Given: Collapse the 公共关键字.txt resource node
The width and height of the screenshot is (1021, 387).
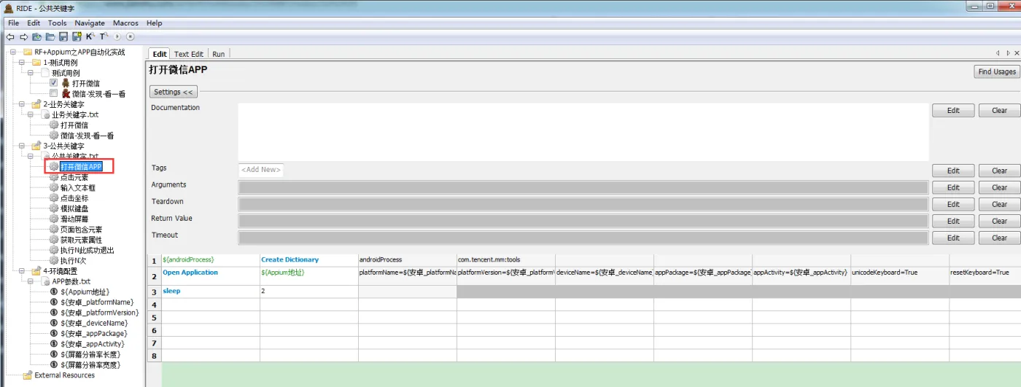Looking at the screenshot, I should pos(31,157).
